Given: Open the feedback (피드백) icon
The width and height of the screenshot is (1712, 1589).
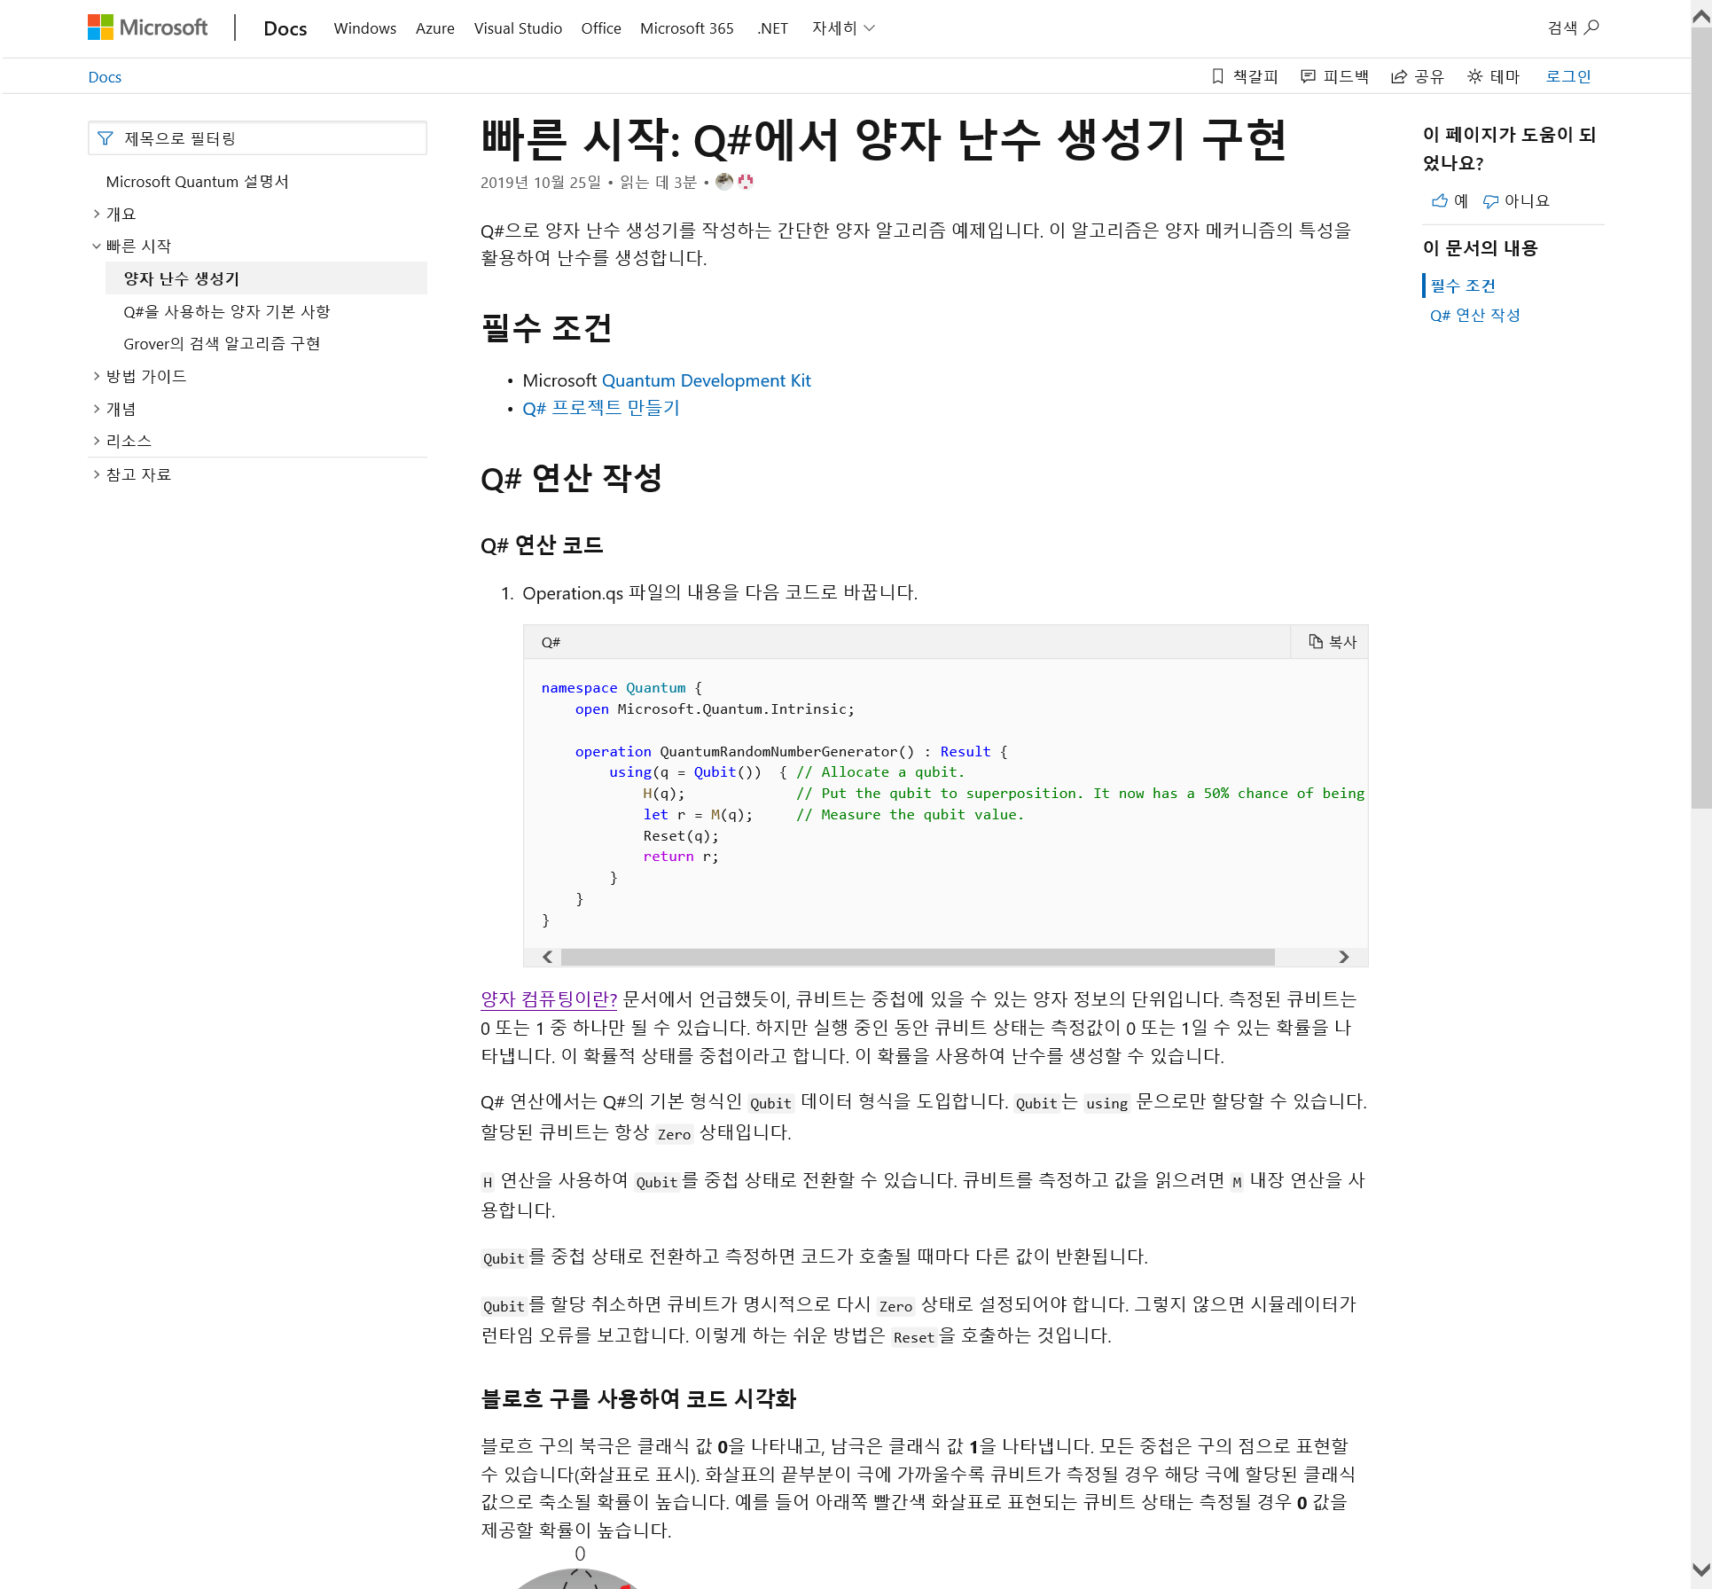Looking at the screenshot, I should click(x=1308, y=76).
